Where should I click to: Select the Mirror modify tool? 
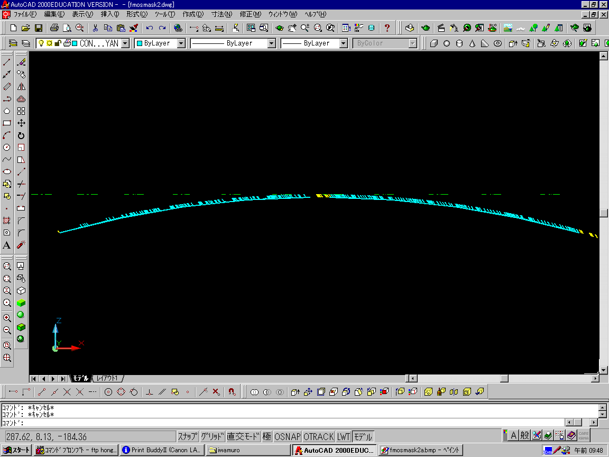pos(21,87)
